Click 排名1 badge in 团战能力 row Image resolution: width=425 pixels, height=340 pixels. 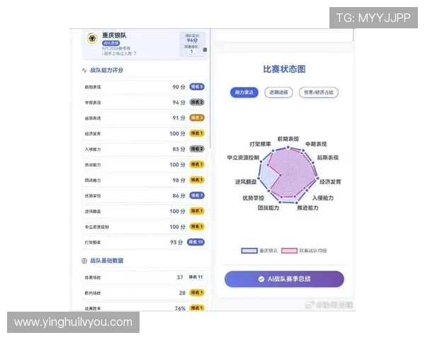(197, 180)
